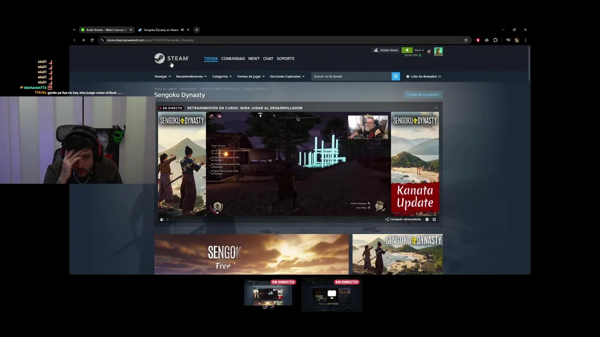Image resolution: width=600 pixels, height=337 pixels.
Task: Go back with browser back arrow
Action: tap(75, 40)
